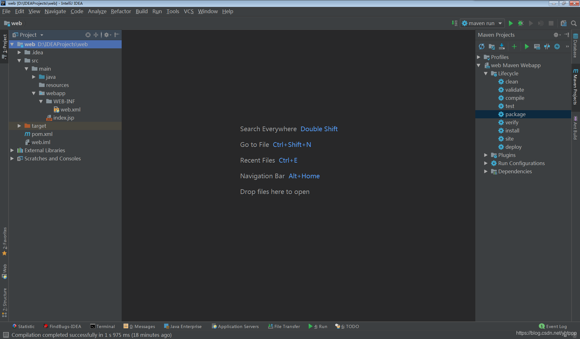
Task: Click the Build Project binary arrow icon
Action: click(455, 23)
